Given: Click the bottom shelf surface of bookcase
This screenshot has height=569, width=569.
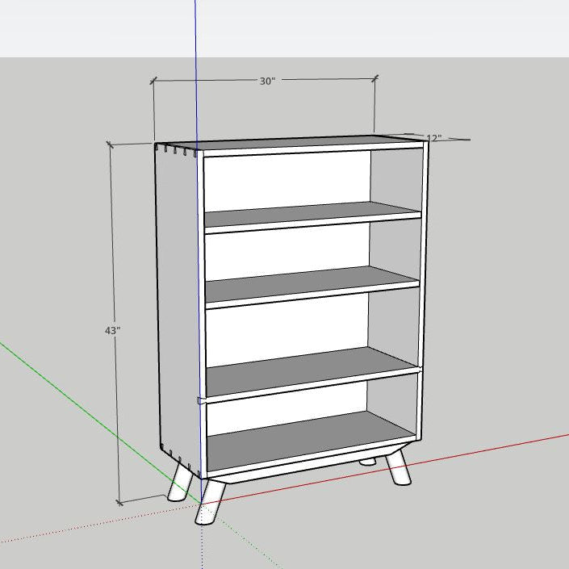Looking at the screenshot, I should (308, 441).
